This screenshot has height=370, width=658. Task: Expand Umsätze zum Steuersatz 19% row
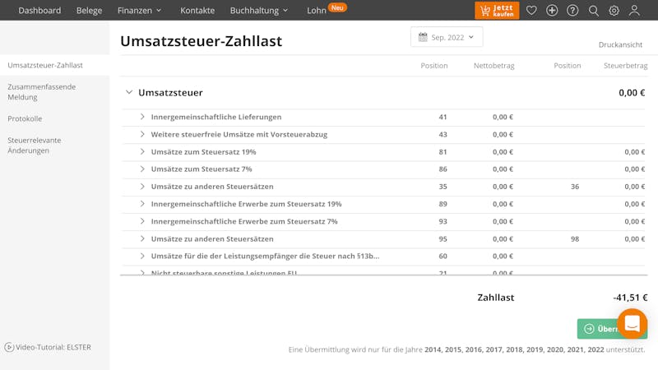coord(142,152)
